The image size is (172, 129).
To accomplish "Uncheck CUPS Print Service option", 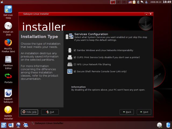I will coord(75,57).
